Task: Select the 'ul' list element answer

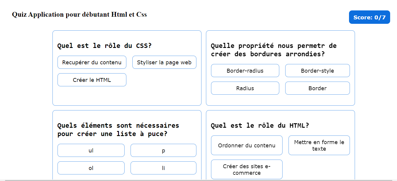Action: coord(91,150)
